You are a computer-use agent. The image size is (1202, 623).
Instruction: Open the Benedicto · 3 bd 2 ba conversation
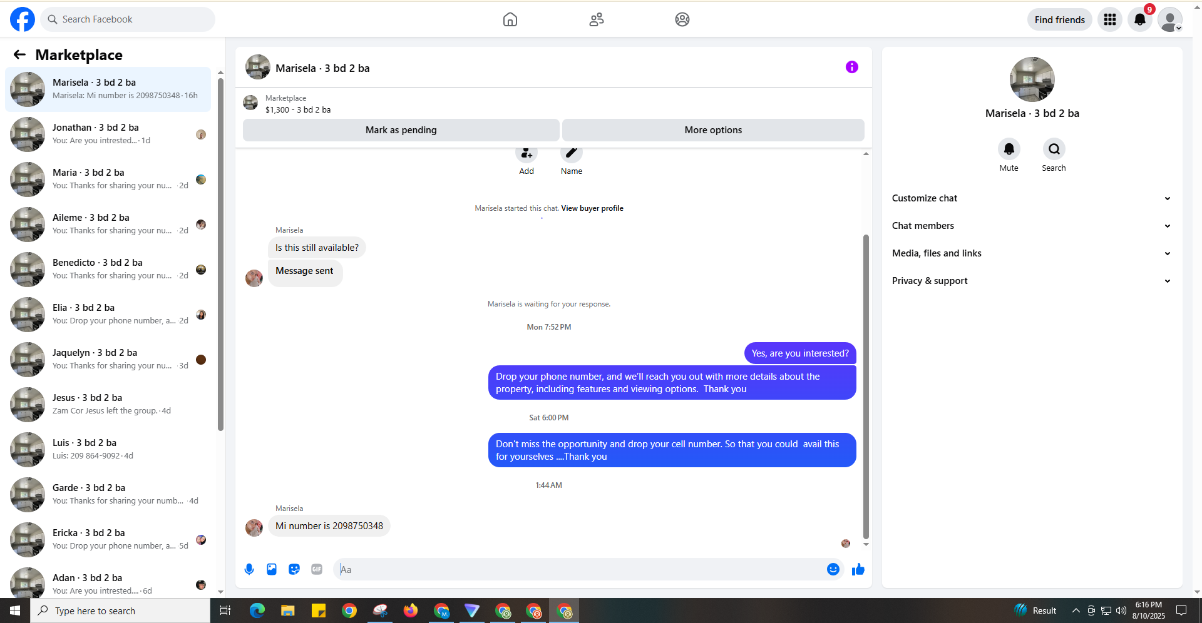click(108, 270)
